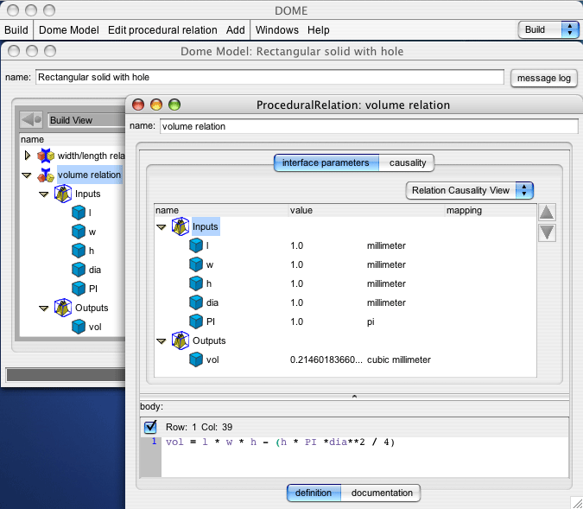Switch to the documentation tab
583x509 pixels.
pos(381,493)
